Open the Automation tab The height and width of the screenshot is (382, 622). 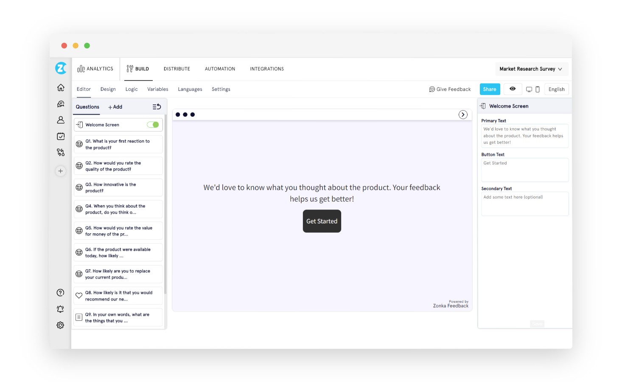pyautogui.click(x=220, y=69)
